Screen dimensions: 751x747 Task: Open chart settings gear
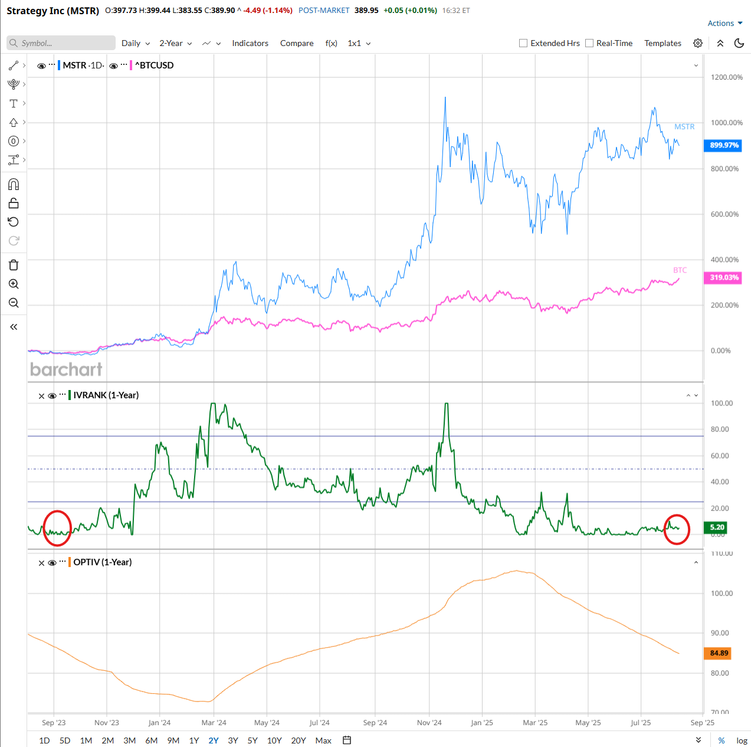tap(698, 43)
